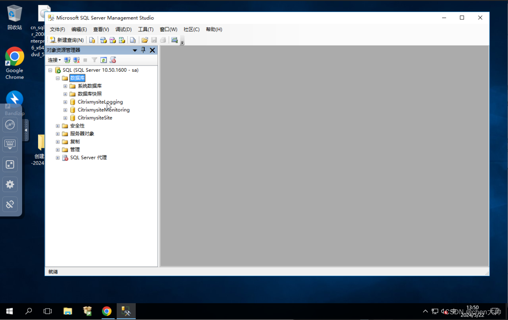Select the SQL Server 代理 tree item
Viewport: 508px width, 320px height.
tap(88, 158)
